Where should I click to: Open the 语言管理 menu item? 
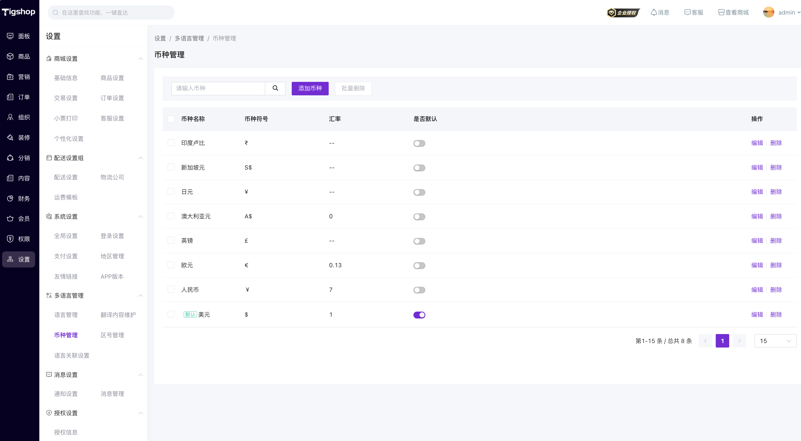pos(66,315)
